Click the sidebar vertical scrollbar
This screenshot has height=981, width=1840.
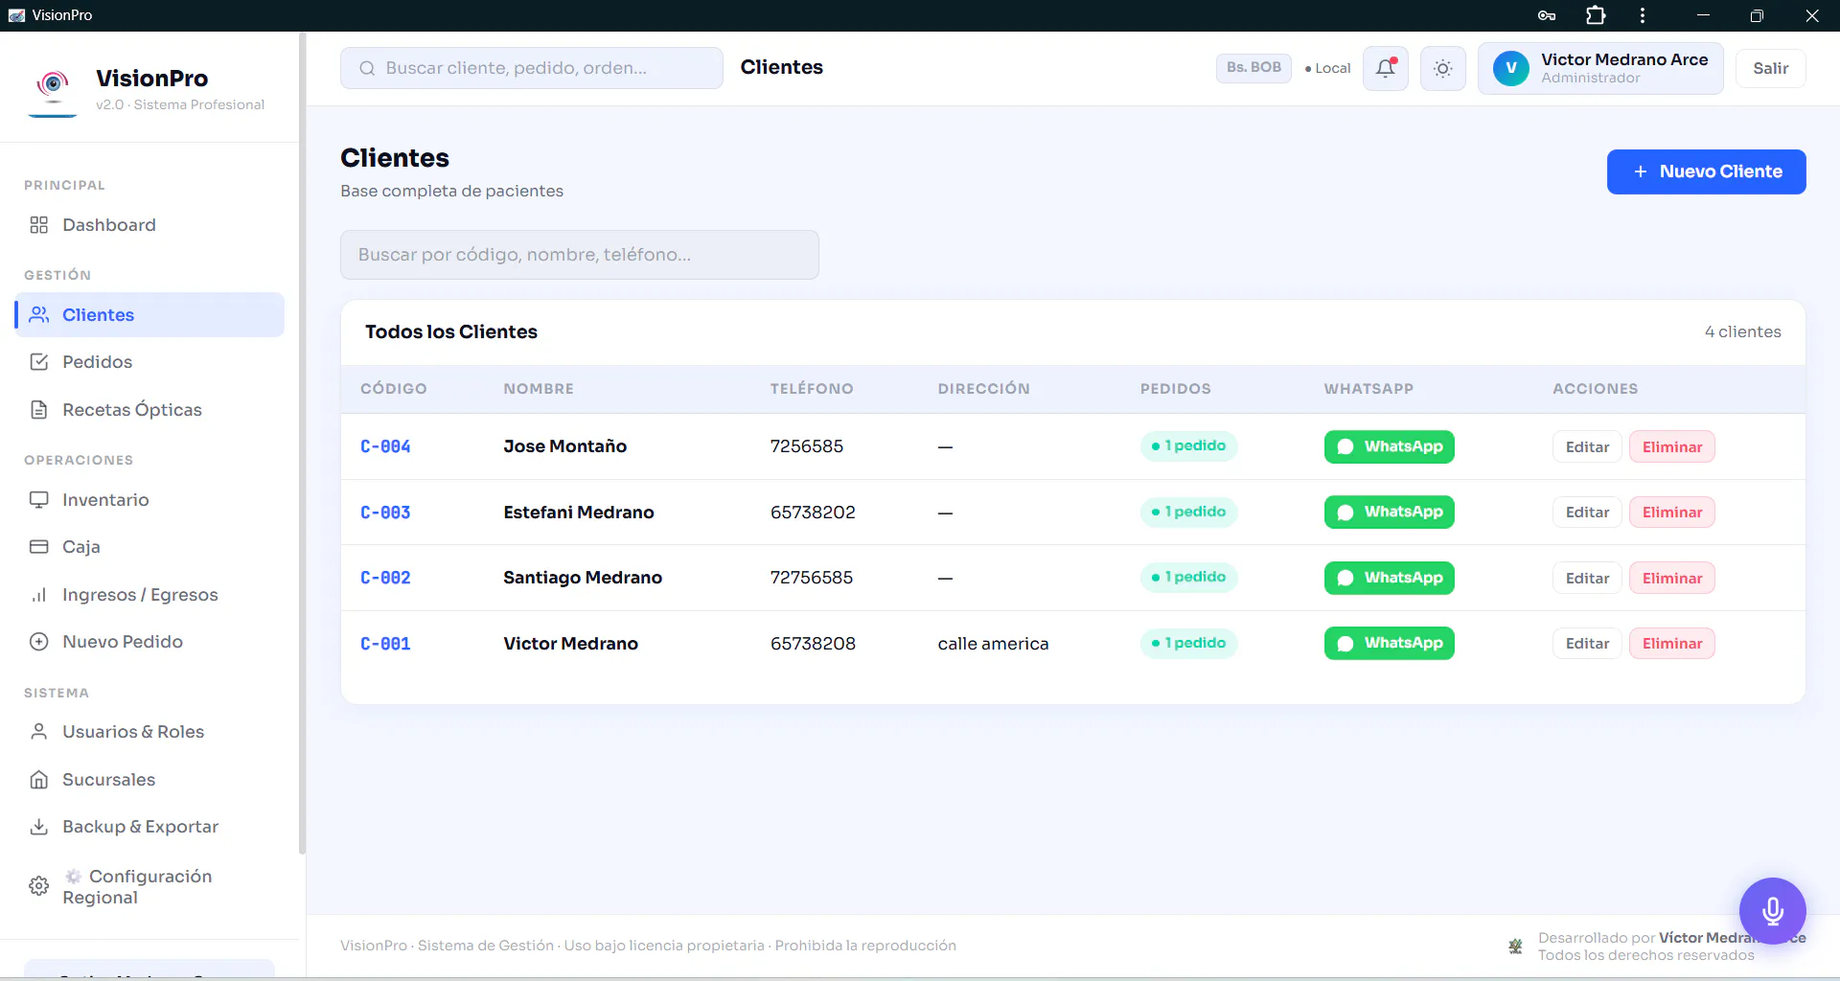pyautogui.click(x=303, y=441)
